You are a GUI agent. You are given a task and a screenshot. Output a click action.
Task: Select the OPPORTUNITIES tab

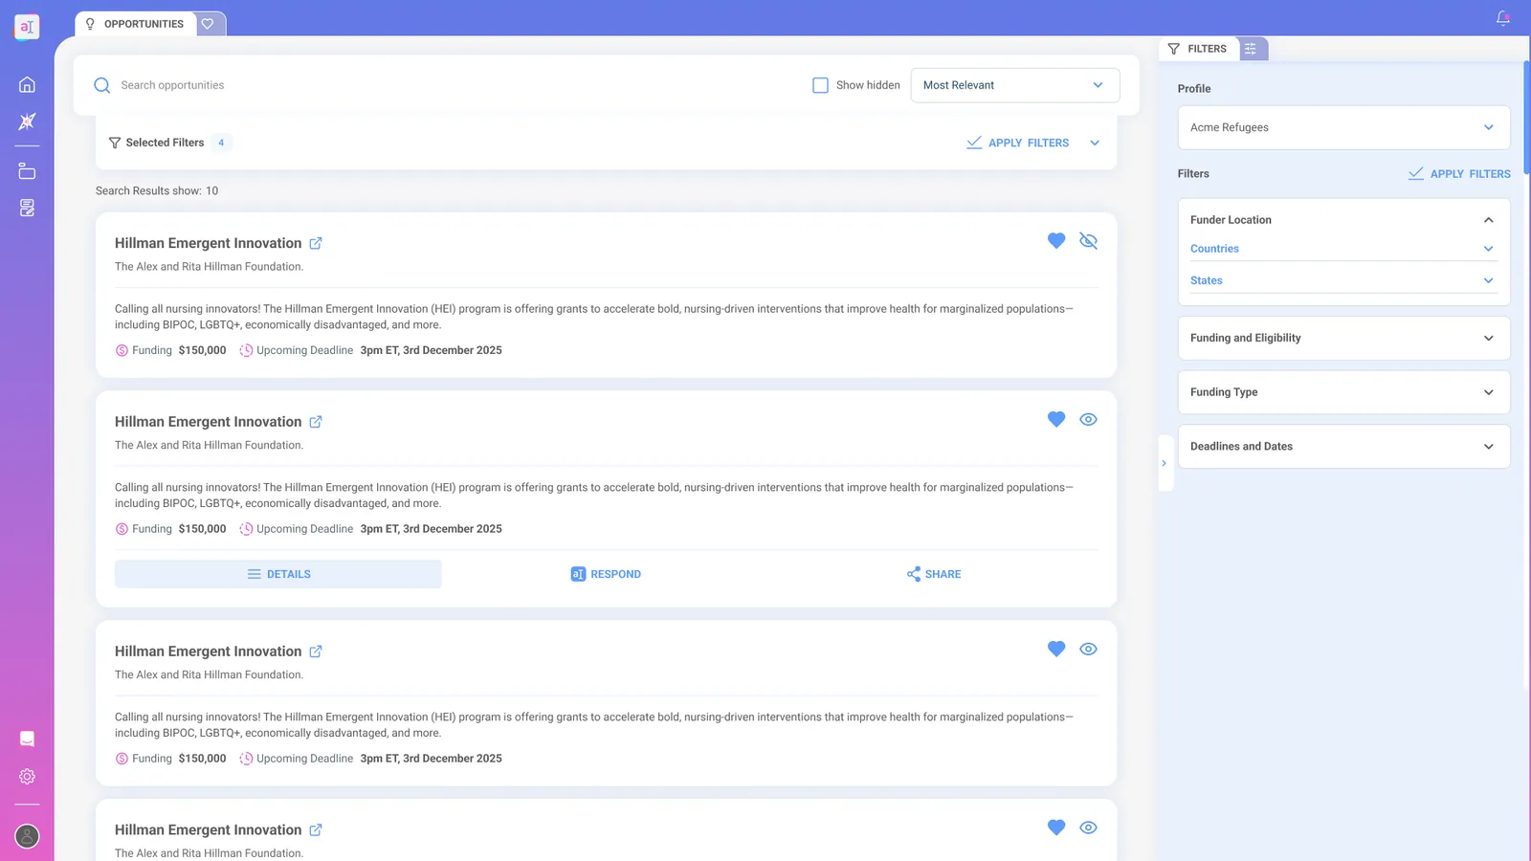[x=135, y=24]
